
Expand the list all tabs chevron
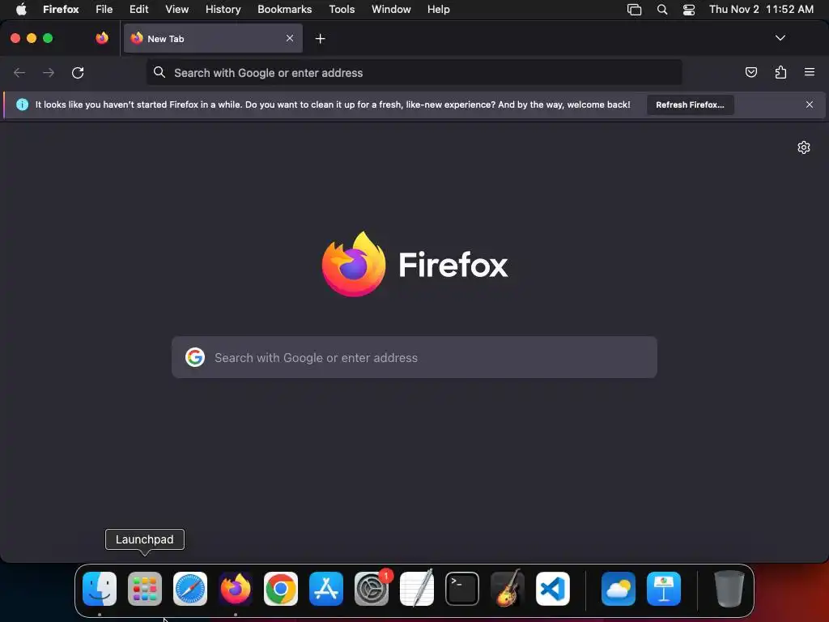tap(780, 38)
